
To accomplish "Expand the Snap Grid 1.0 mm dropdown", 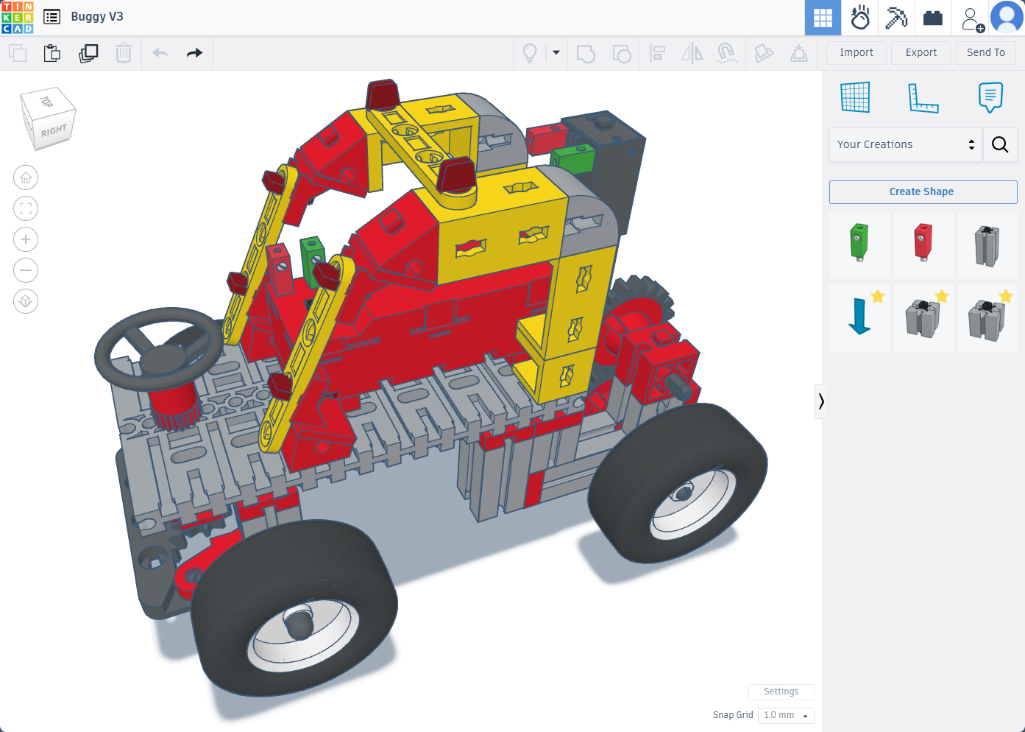I will click(786, 715).
